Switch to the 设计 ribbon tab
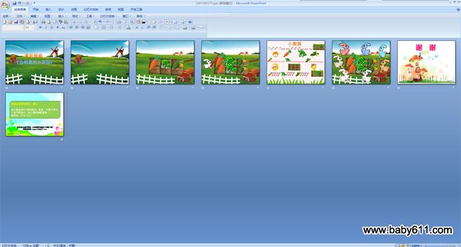 tap(61, 9)
